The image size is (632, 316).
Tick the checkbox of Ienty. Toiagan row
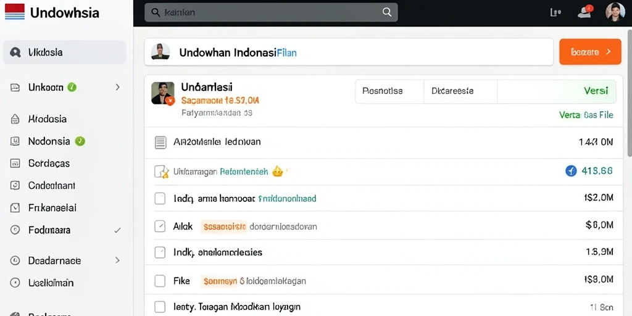pos(160,307)
